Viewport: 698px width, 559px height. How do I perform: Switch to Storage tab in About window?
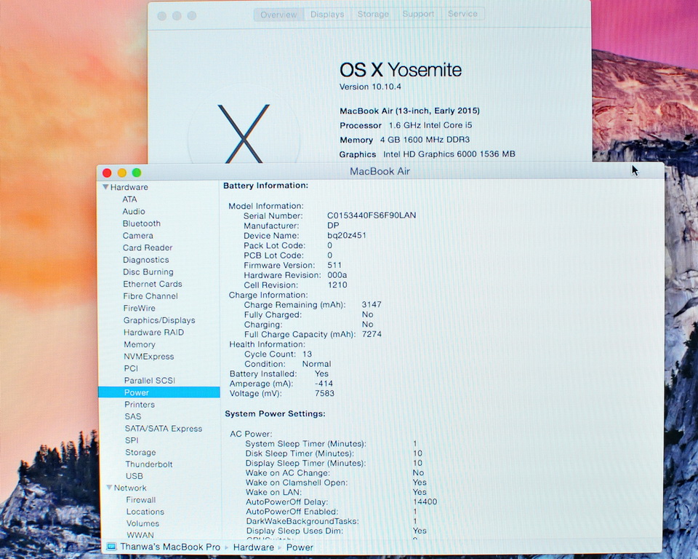373,15
